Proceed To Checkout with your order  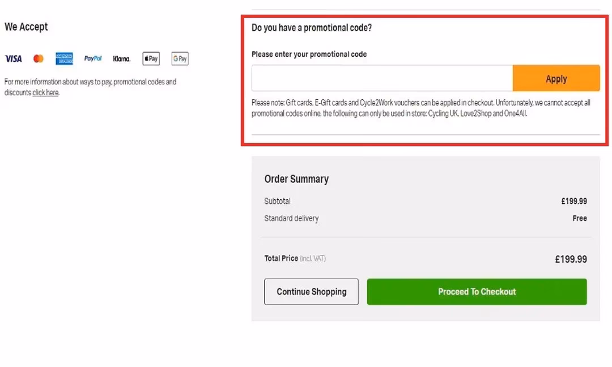tap(477, 291)
